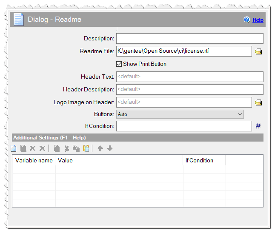Click the X icon just before the first toolbar separator
272x230 pixels.
pyautogui.click(x=42, y=148)
